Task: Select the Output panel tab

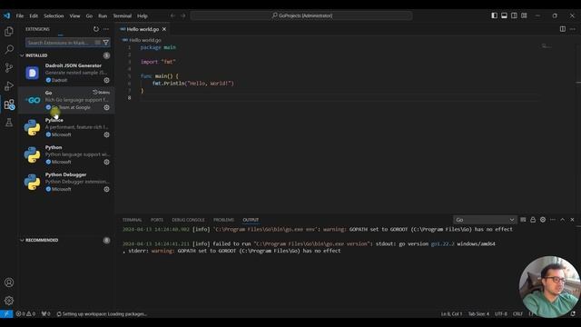Action: pyautogui.click(x=251, y=220)
